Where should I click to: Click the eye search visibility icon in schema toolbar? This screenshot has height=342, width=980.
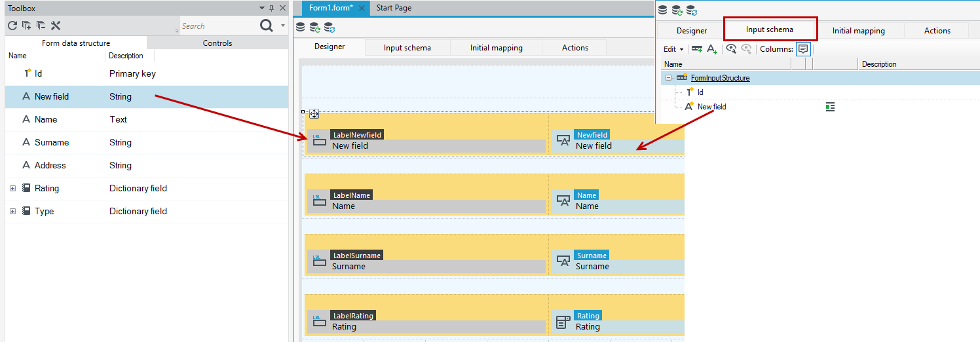[731, 49]
